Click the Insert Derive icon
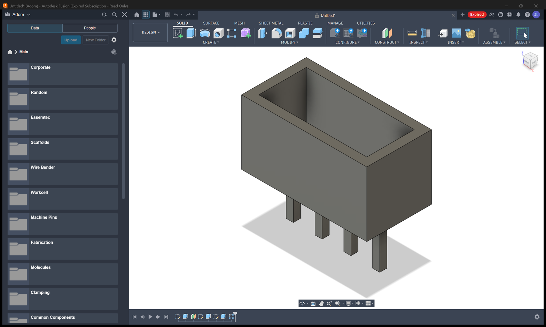Image resolution: width=546 pixels, height=327 pixels. pos(443,33)
